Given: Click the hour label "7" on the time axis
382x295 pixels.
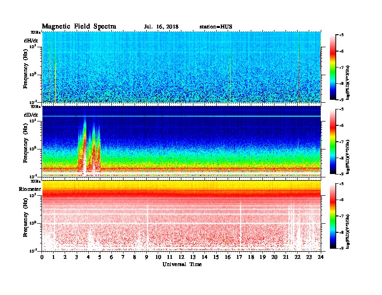Looking at the screenshot, I should [123, 257].
